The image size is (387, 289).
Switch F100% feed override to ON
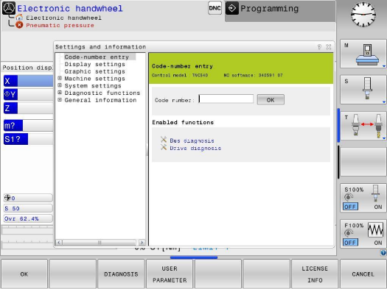click(x=378, y=243)
